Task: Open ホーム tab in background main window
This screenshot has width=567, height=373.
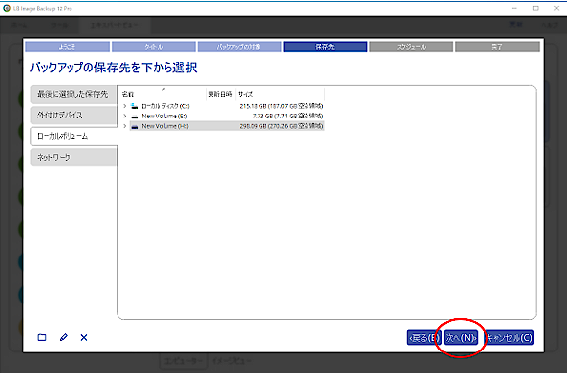Action: 19,24
